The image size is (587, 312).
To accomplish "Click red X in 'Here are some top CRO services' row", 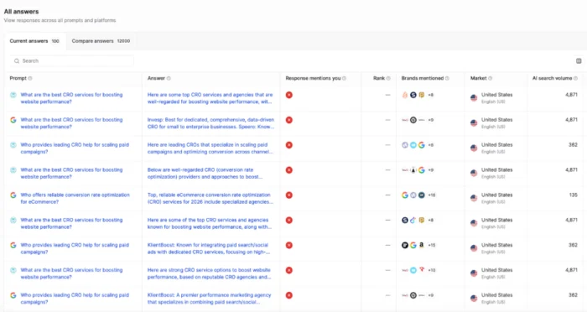I will pos(289,95).
